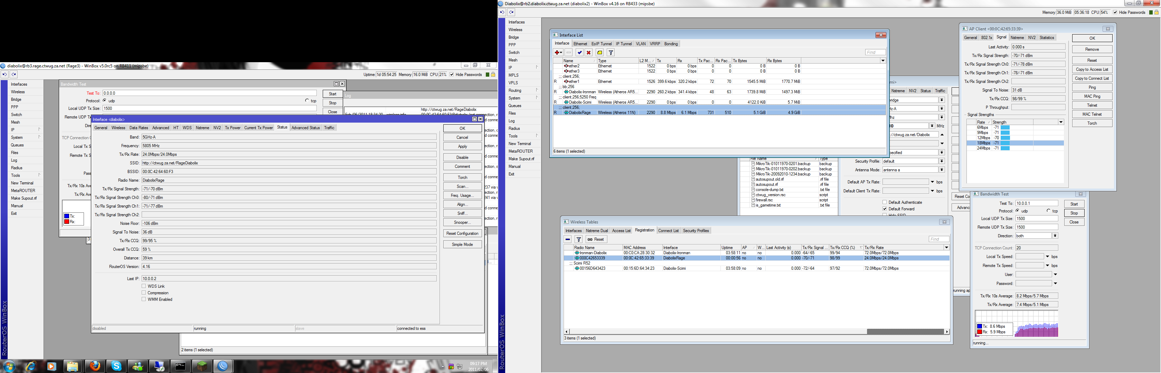This screenshot has height=373, width=1161.
Task: Click red plus add button in Interface List
Action: point(558,53)
